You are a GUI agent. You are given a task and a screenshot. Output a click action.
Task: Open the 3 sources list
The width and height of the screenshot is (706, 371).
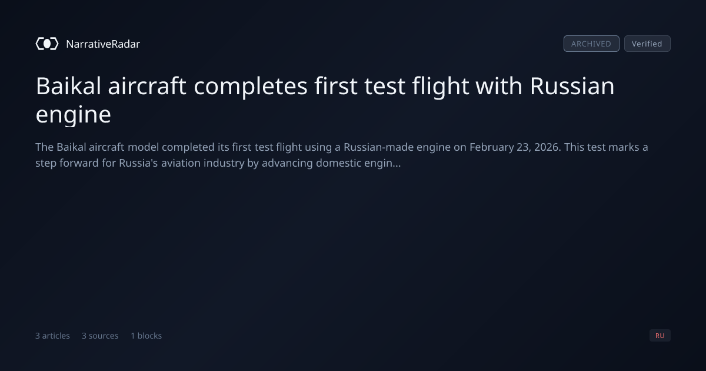point(100,336)
